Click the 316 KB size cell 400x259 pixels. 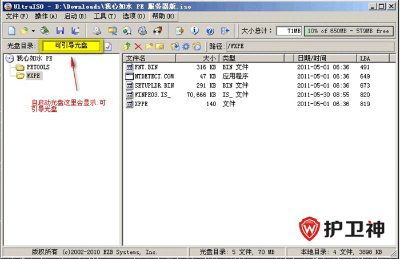tap(206, 67)
